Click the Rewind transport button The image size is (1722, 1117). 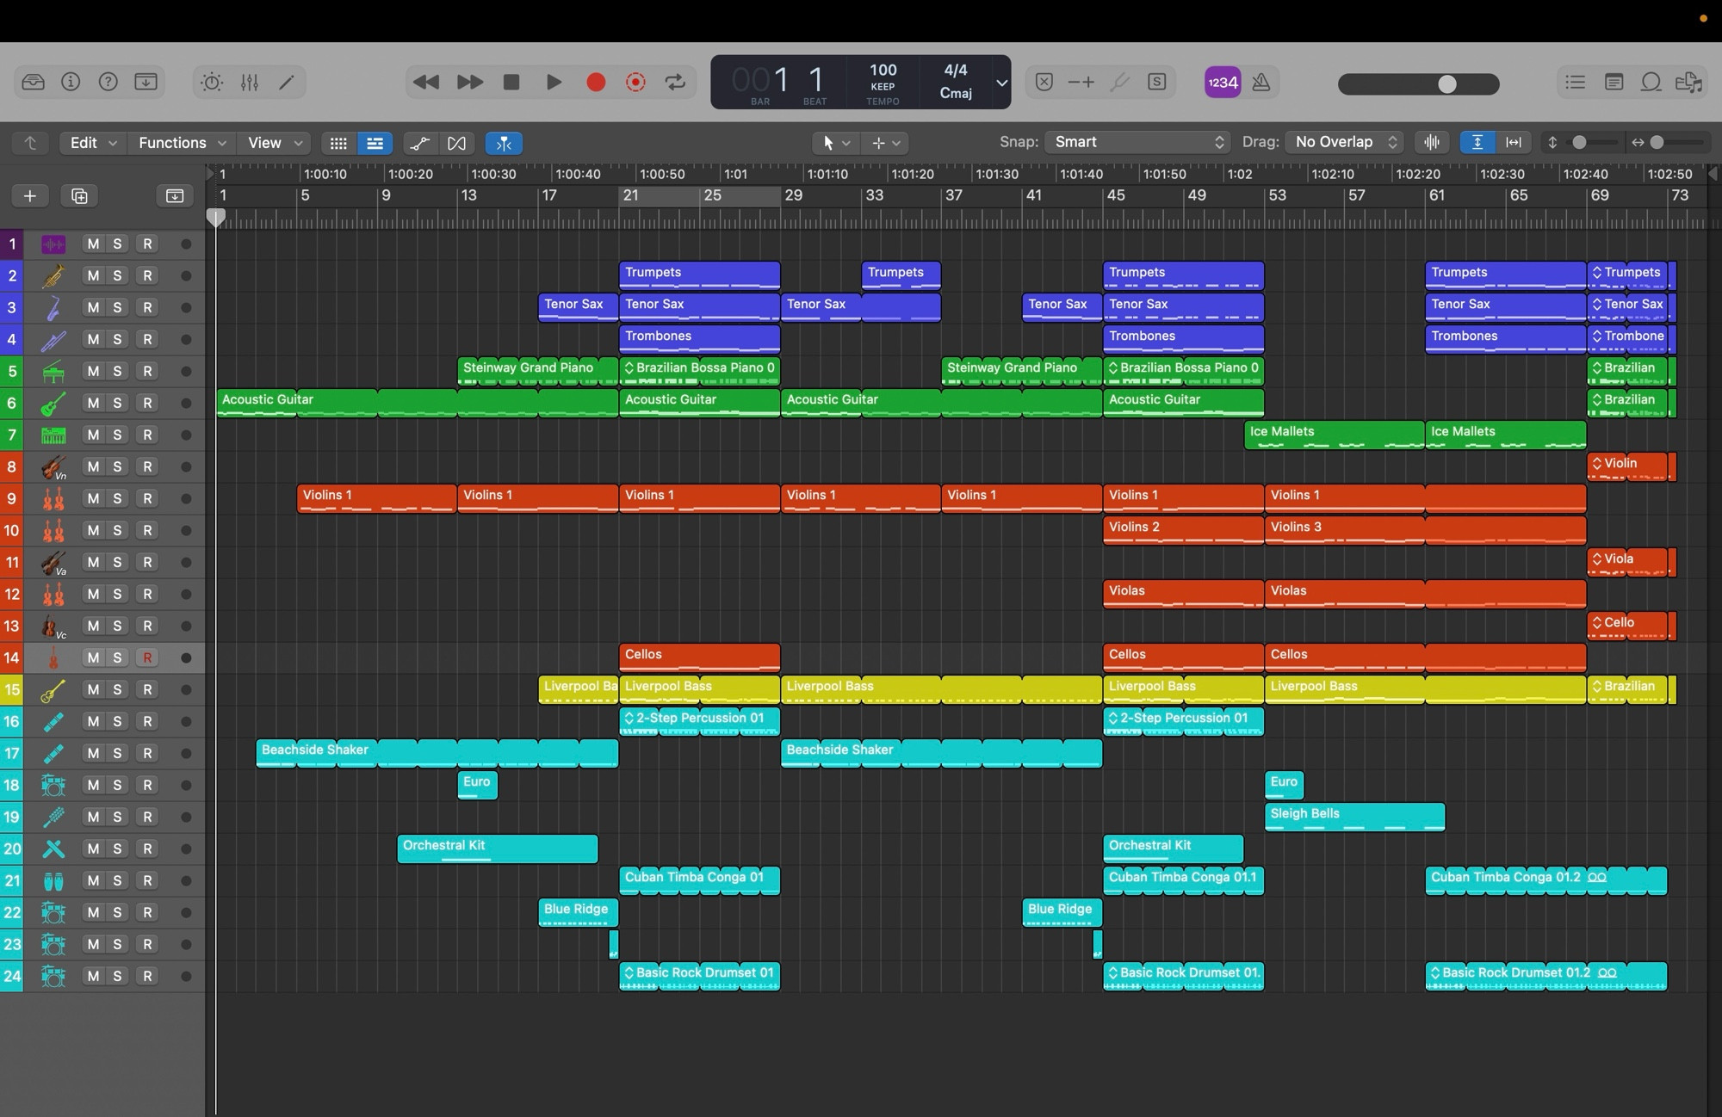click(426, 82)
